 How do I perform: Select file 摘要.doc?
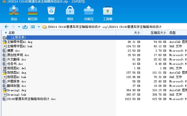coord(14,51)
